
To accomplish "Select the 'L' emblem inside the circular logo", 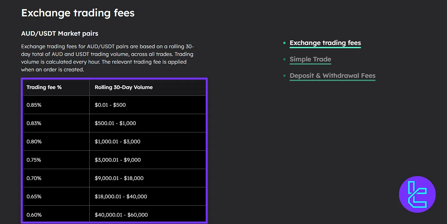I will 417,194.
